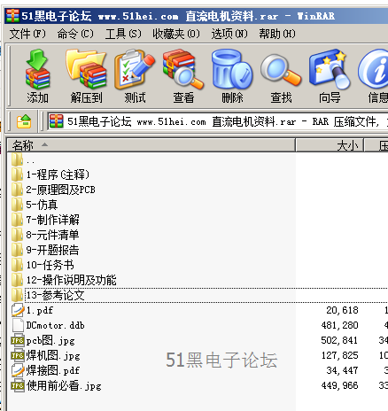Click the Extract To (解压到) icon
Viewport: 388px width, 411px height.
tap(86, 76)
